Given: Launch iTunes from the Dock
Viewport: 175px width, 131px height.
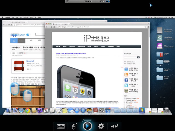Looking at the screenshot, I should click(83, 111).
